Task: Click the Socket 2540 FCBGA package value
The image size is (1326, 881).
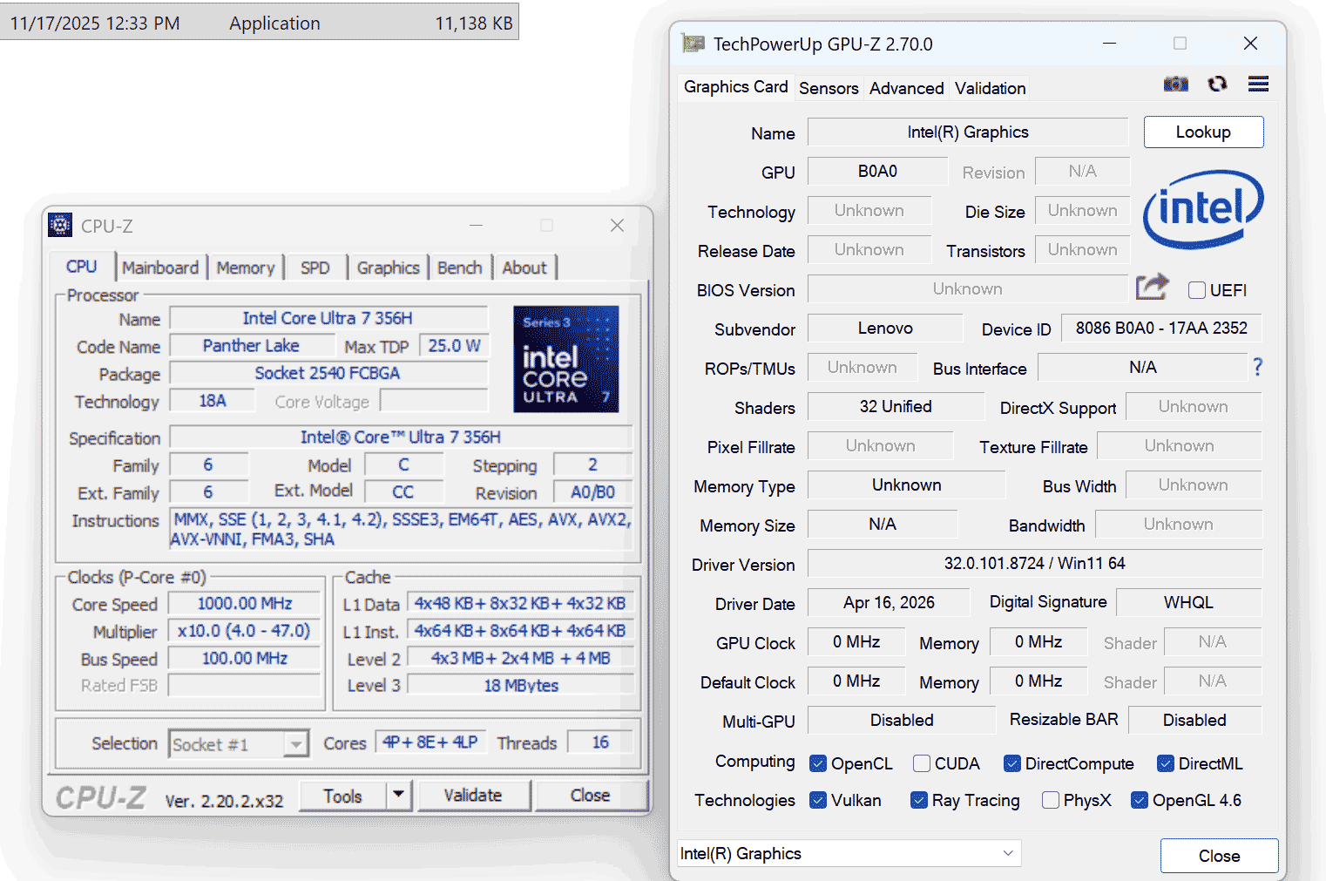Action: point(328,373)
